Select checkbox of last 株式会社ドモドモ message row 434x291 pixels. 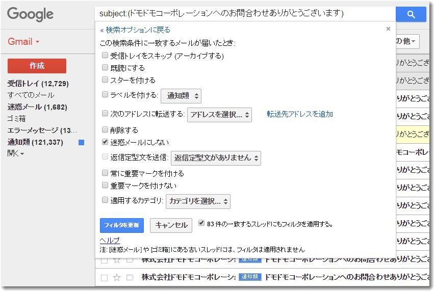[105, 278]
